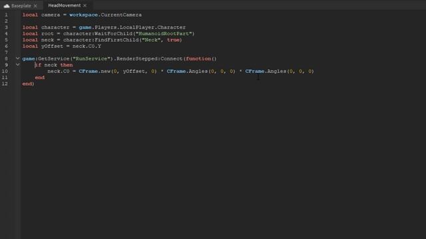The image size is (426, 239).
Task: Select the HeadMovement script tab
Action: 65,5
